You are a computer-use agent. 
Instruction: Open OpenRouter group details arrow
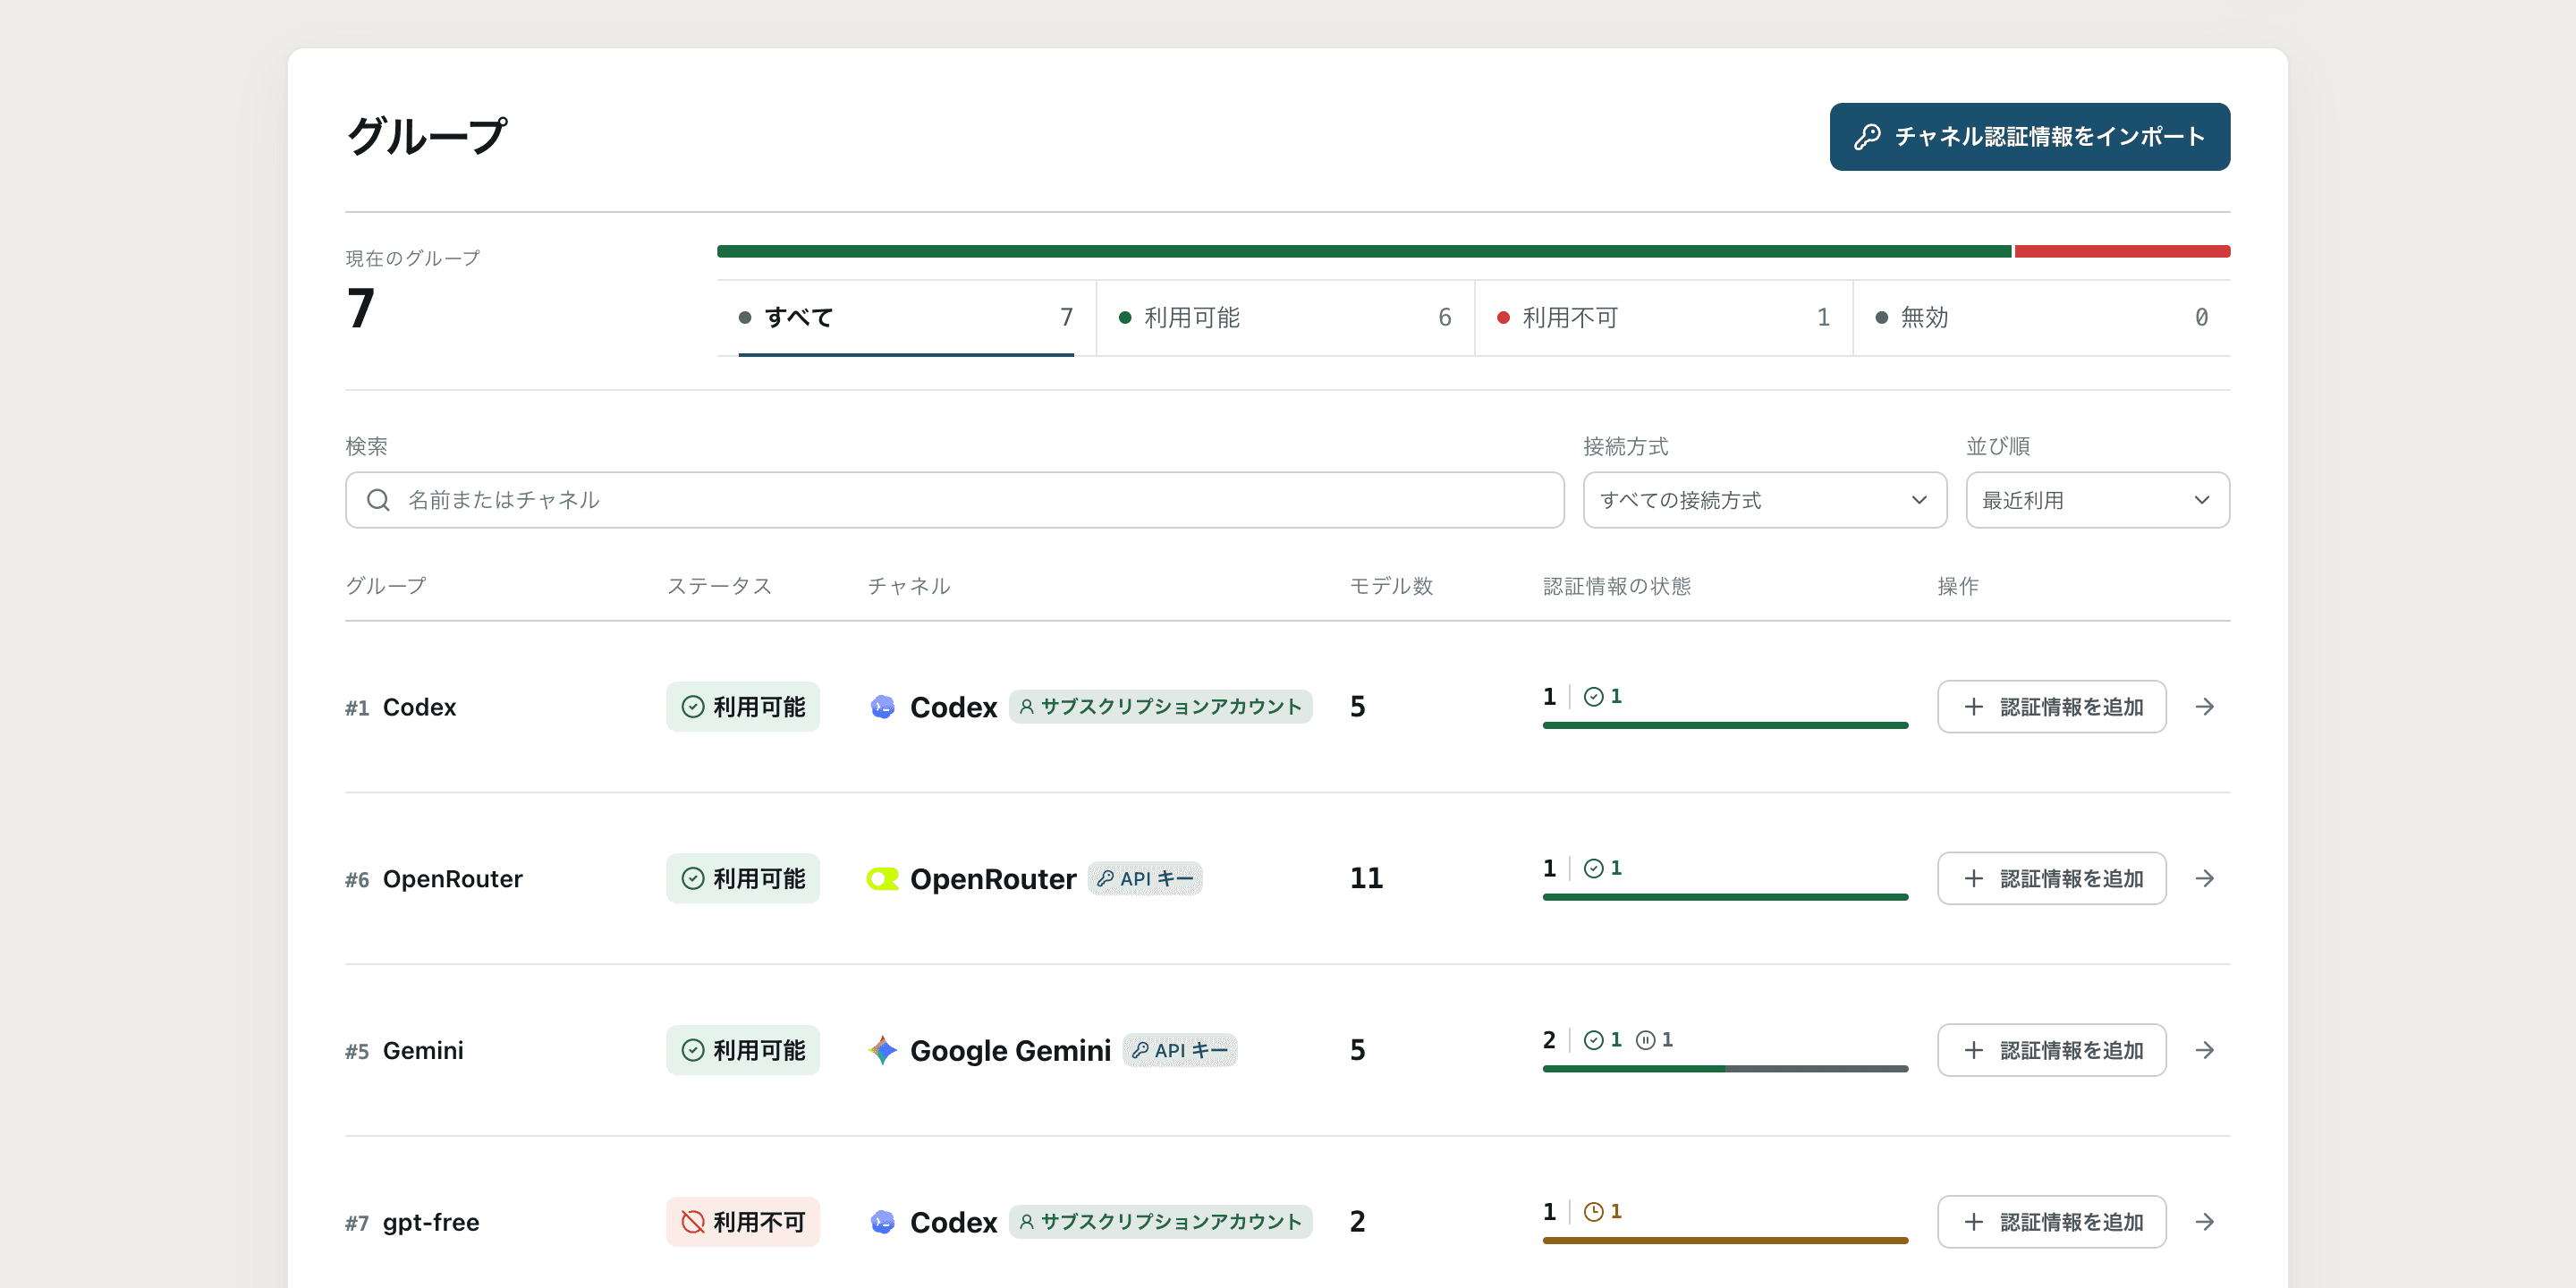[x=2205, y=879]
